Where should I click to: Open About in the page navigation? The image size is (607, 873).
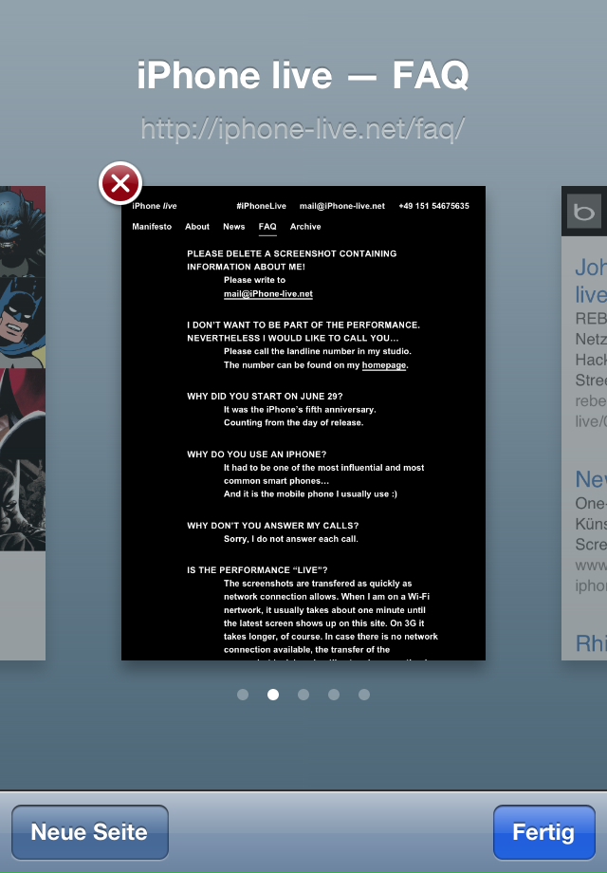[197, 227]
